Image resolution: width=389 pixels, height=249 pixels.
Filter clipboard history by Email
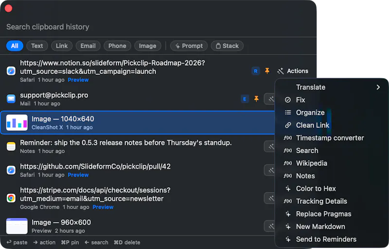88,46
